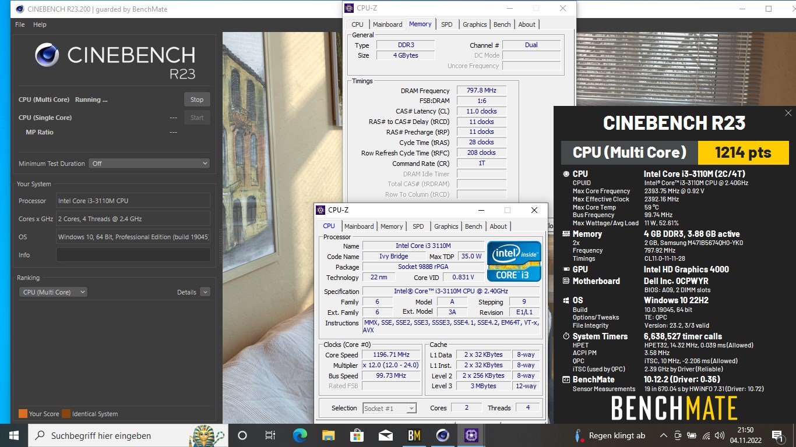
Task: Open the volume tray icon
Action: (720, 435)
